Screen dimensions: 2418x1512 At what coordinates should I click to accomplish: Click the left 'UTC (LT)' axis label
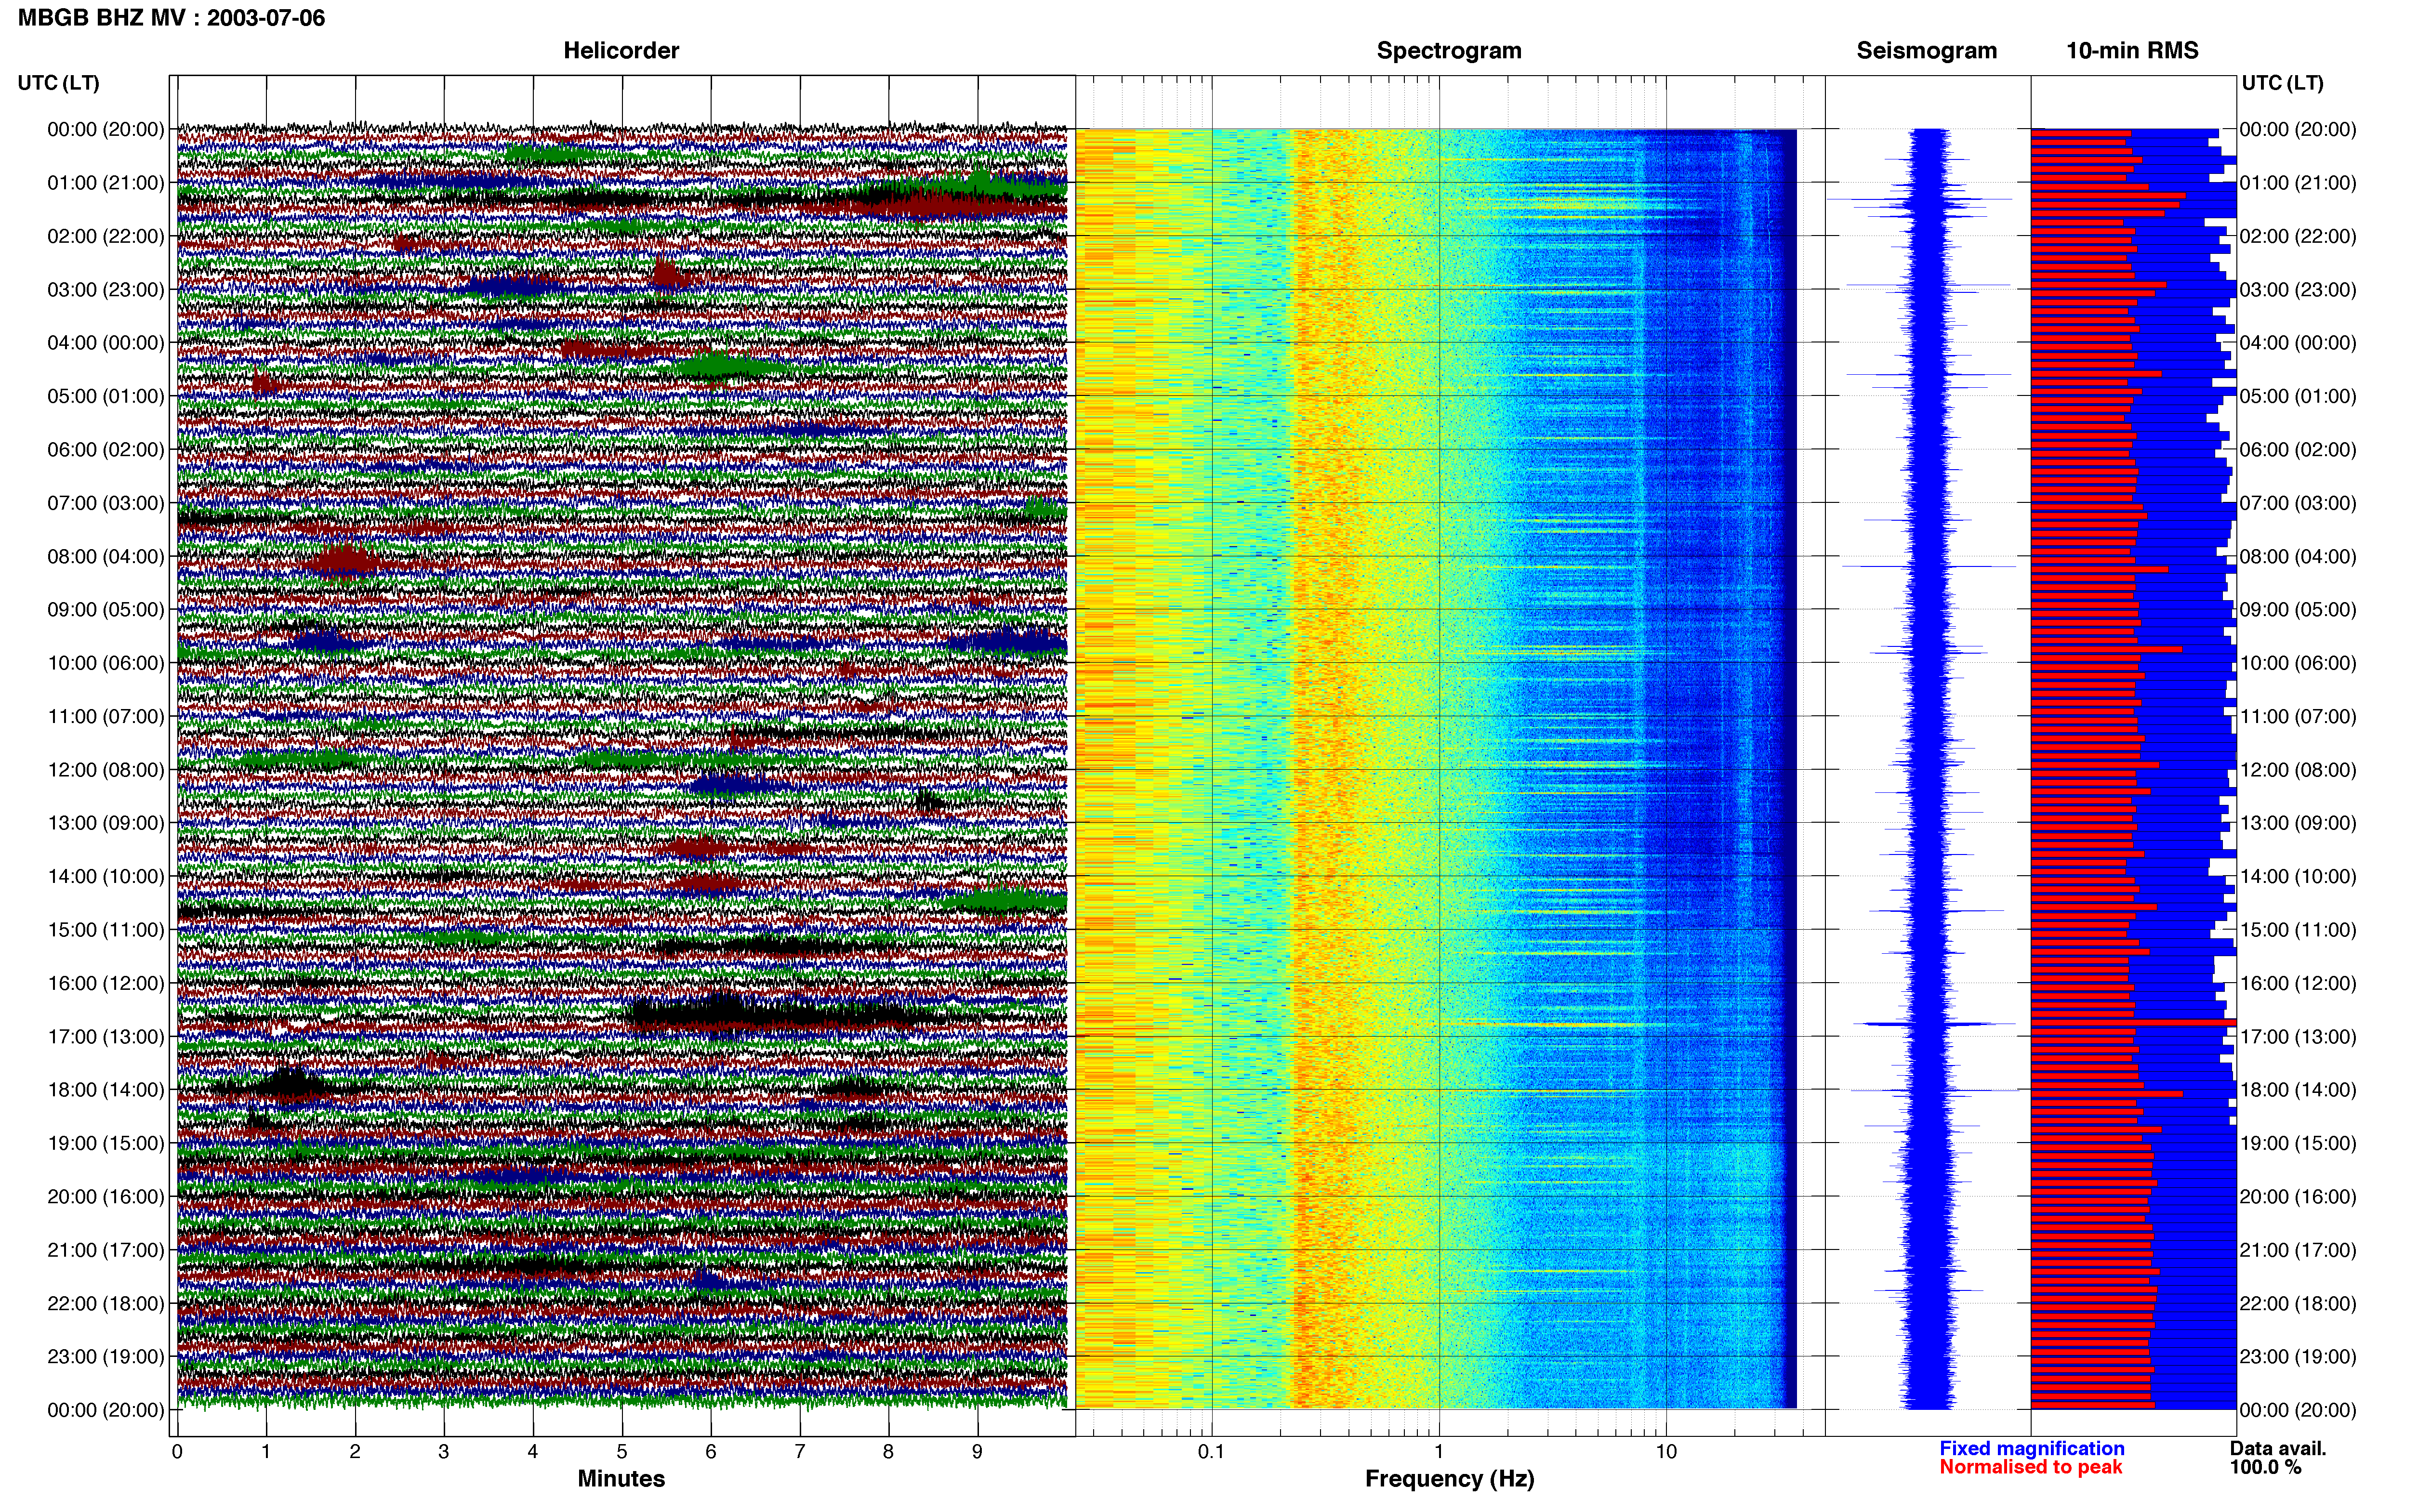pyautogui.click(x=59, y=83)
